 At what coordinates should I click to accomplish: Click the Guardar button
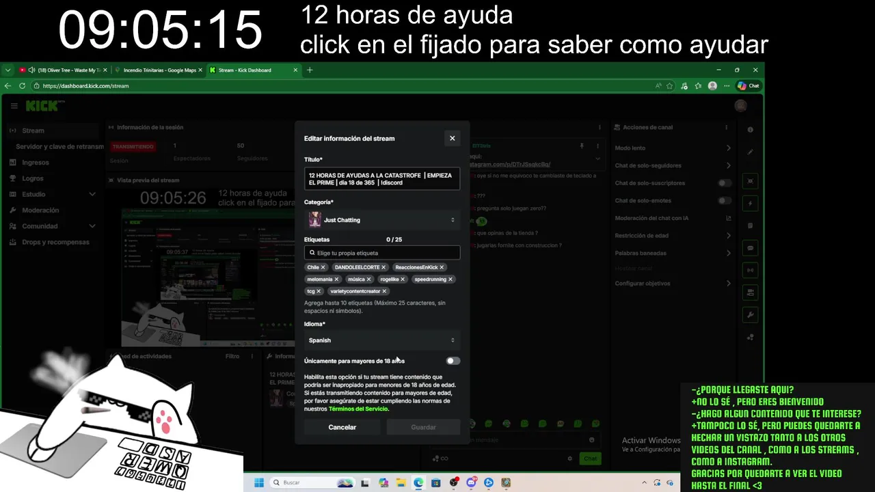click(423, 427)
